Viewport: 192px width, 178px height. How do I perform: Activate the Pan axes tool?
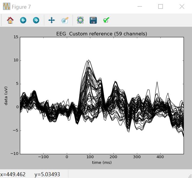tap(51, 20)
